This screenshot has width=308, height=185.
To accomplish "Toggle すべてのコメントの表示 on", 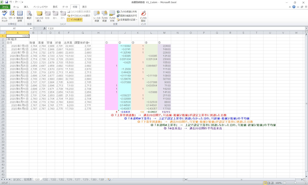I will pyautogui.click(x=79, y=16).
